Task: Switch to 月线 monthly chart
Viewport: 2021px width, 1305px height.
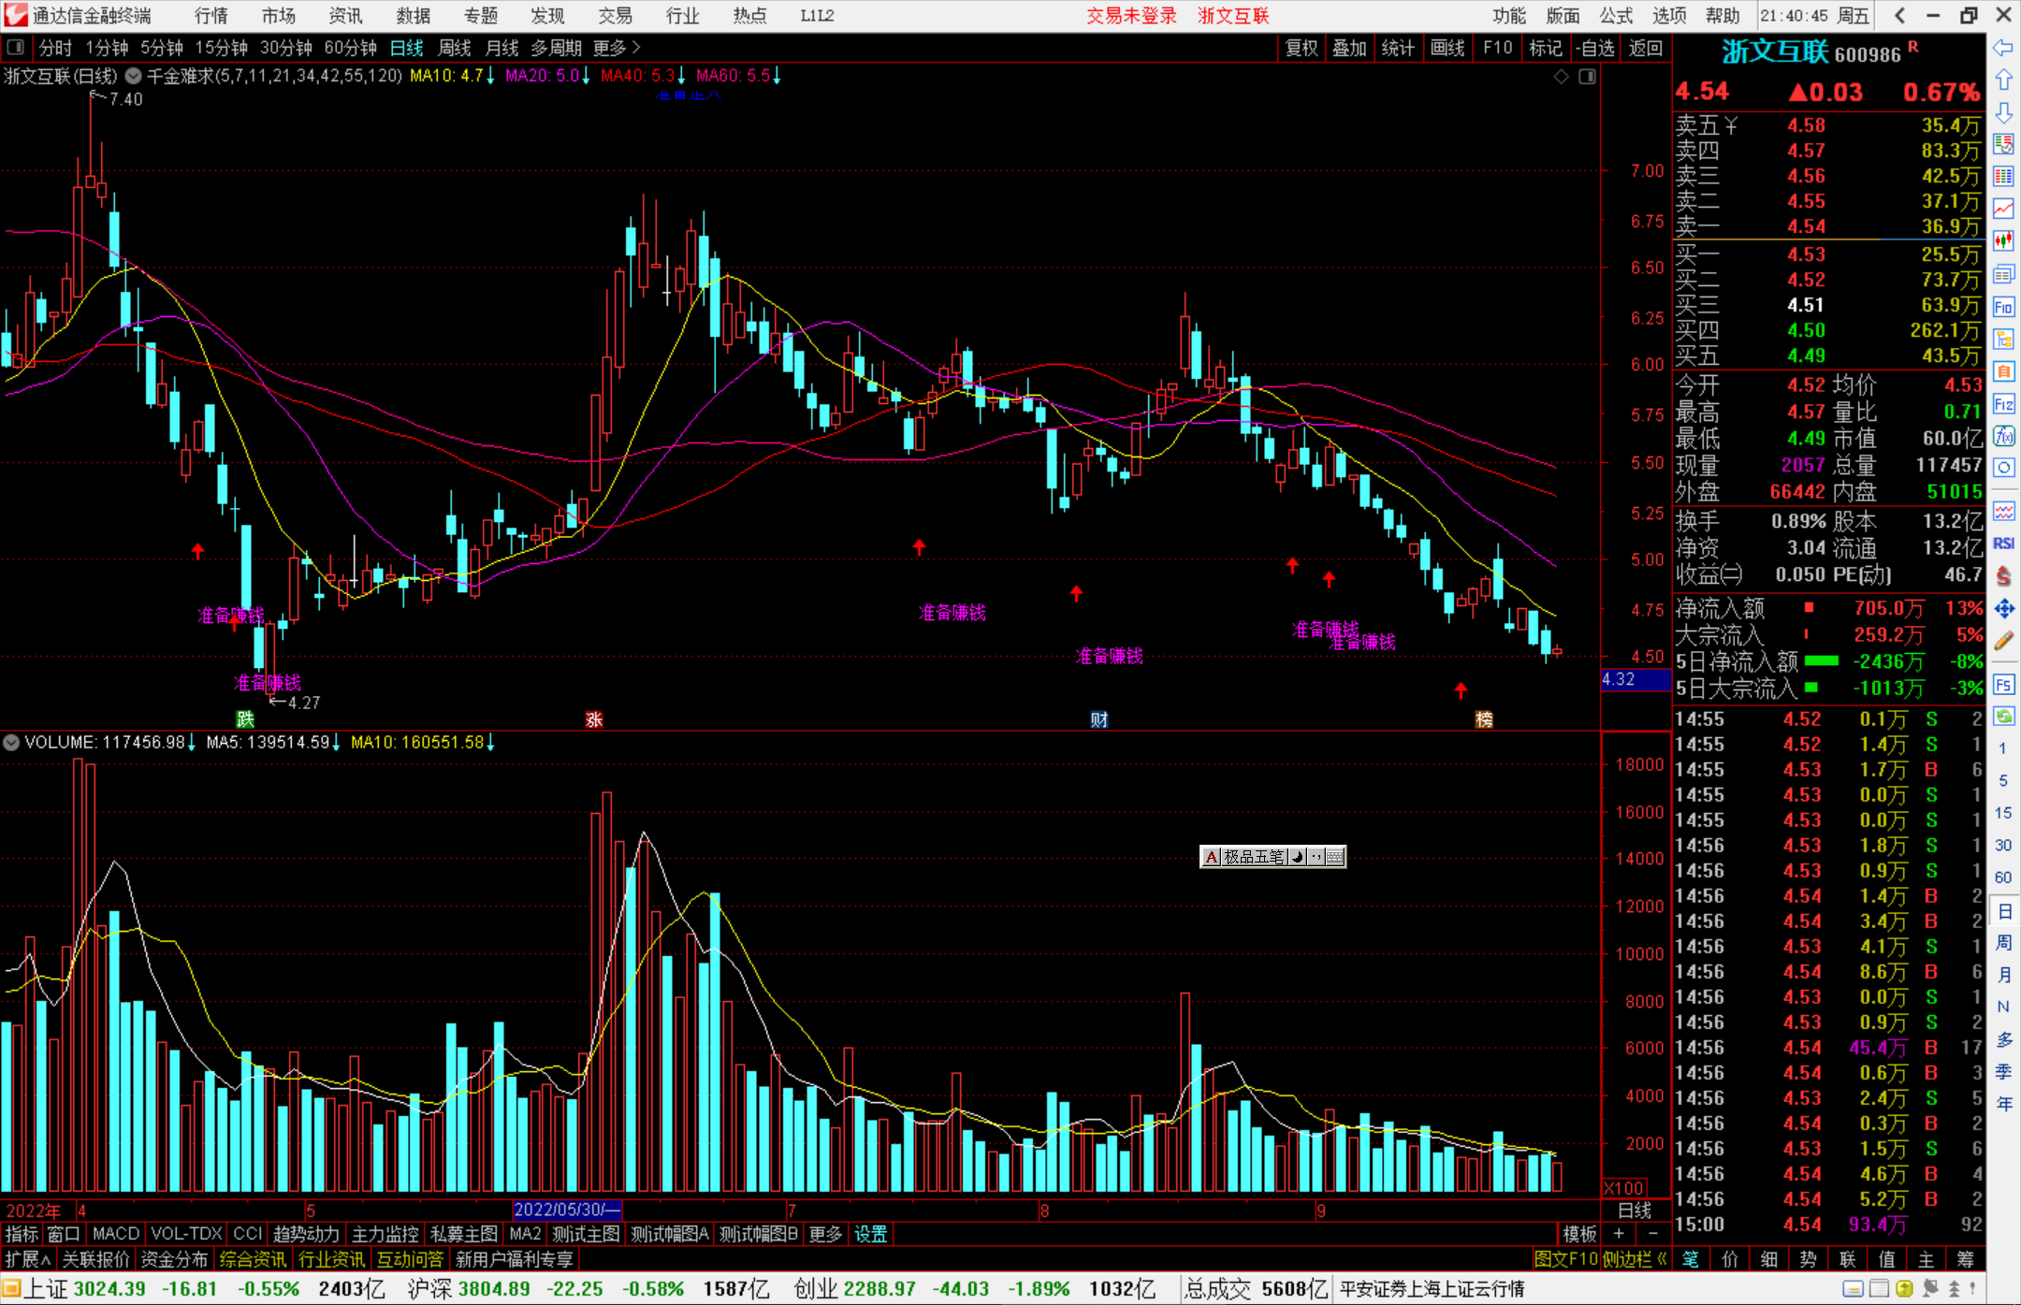Action: tap(502, 48)
